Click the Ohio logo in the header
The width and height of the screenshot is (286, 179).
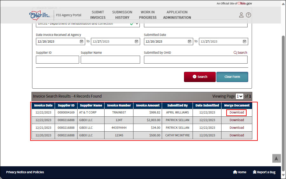point(39,15)
